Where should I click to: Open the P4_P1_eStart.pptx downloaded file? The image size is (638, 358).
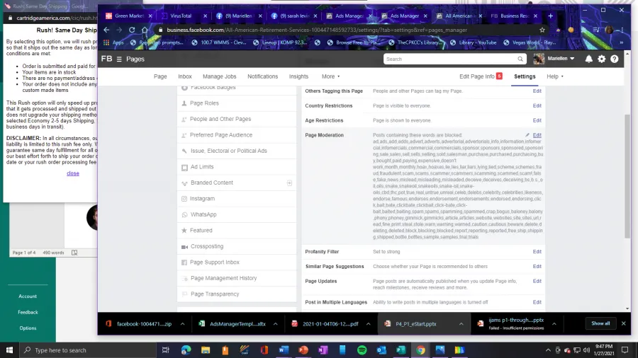(416, 324)
